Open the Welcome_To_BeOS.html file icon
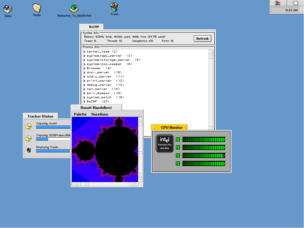Screen dimensions: 304x228 click(x=74, y=9)
